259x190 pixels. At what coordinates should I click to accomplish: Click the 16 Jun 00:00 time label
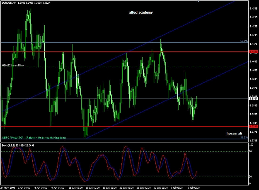[92, 188]
